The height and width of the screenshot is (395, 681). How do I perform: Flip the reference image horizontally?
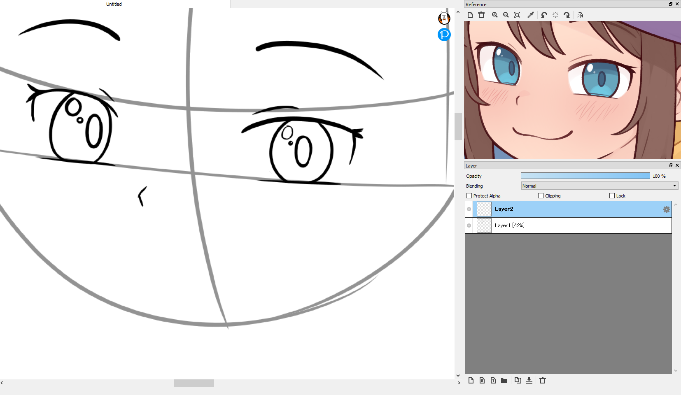pos(580,15)
